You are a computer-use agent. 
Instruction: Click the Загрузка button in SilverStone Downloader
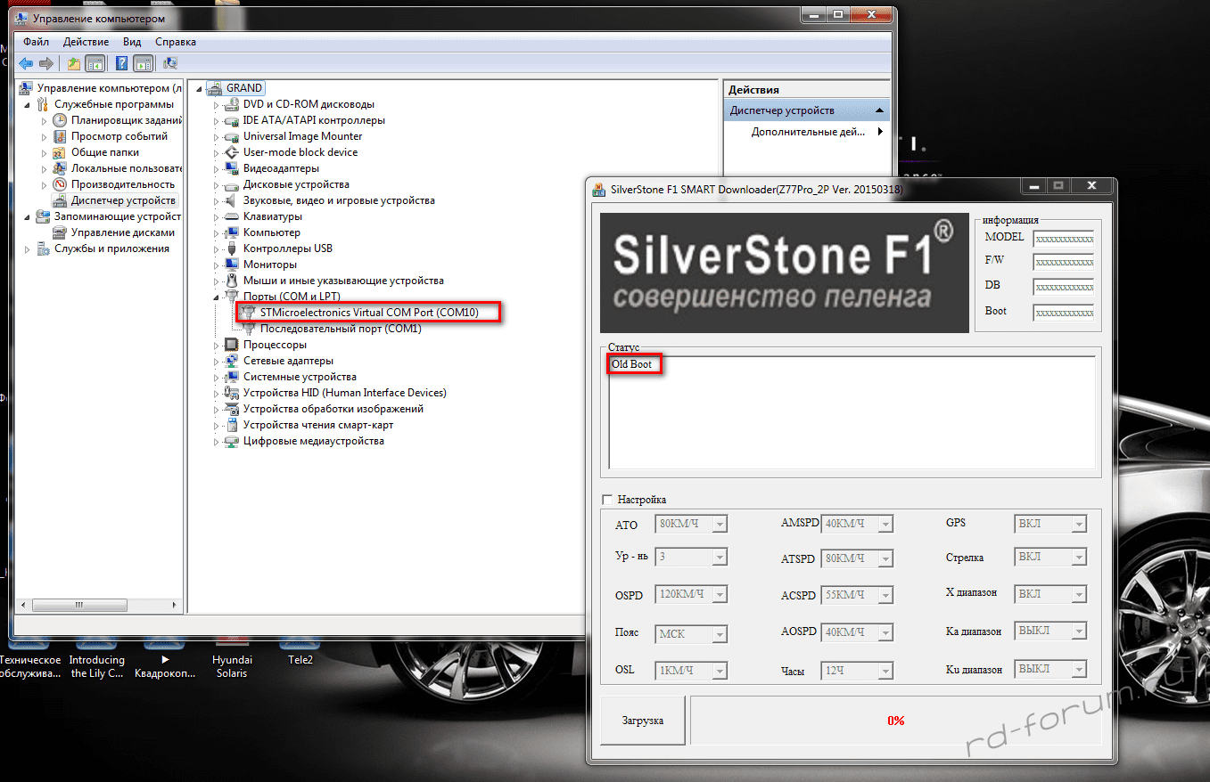point(643,721)
